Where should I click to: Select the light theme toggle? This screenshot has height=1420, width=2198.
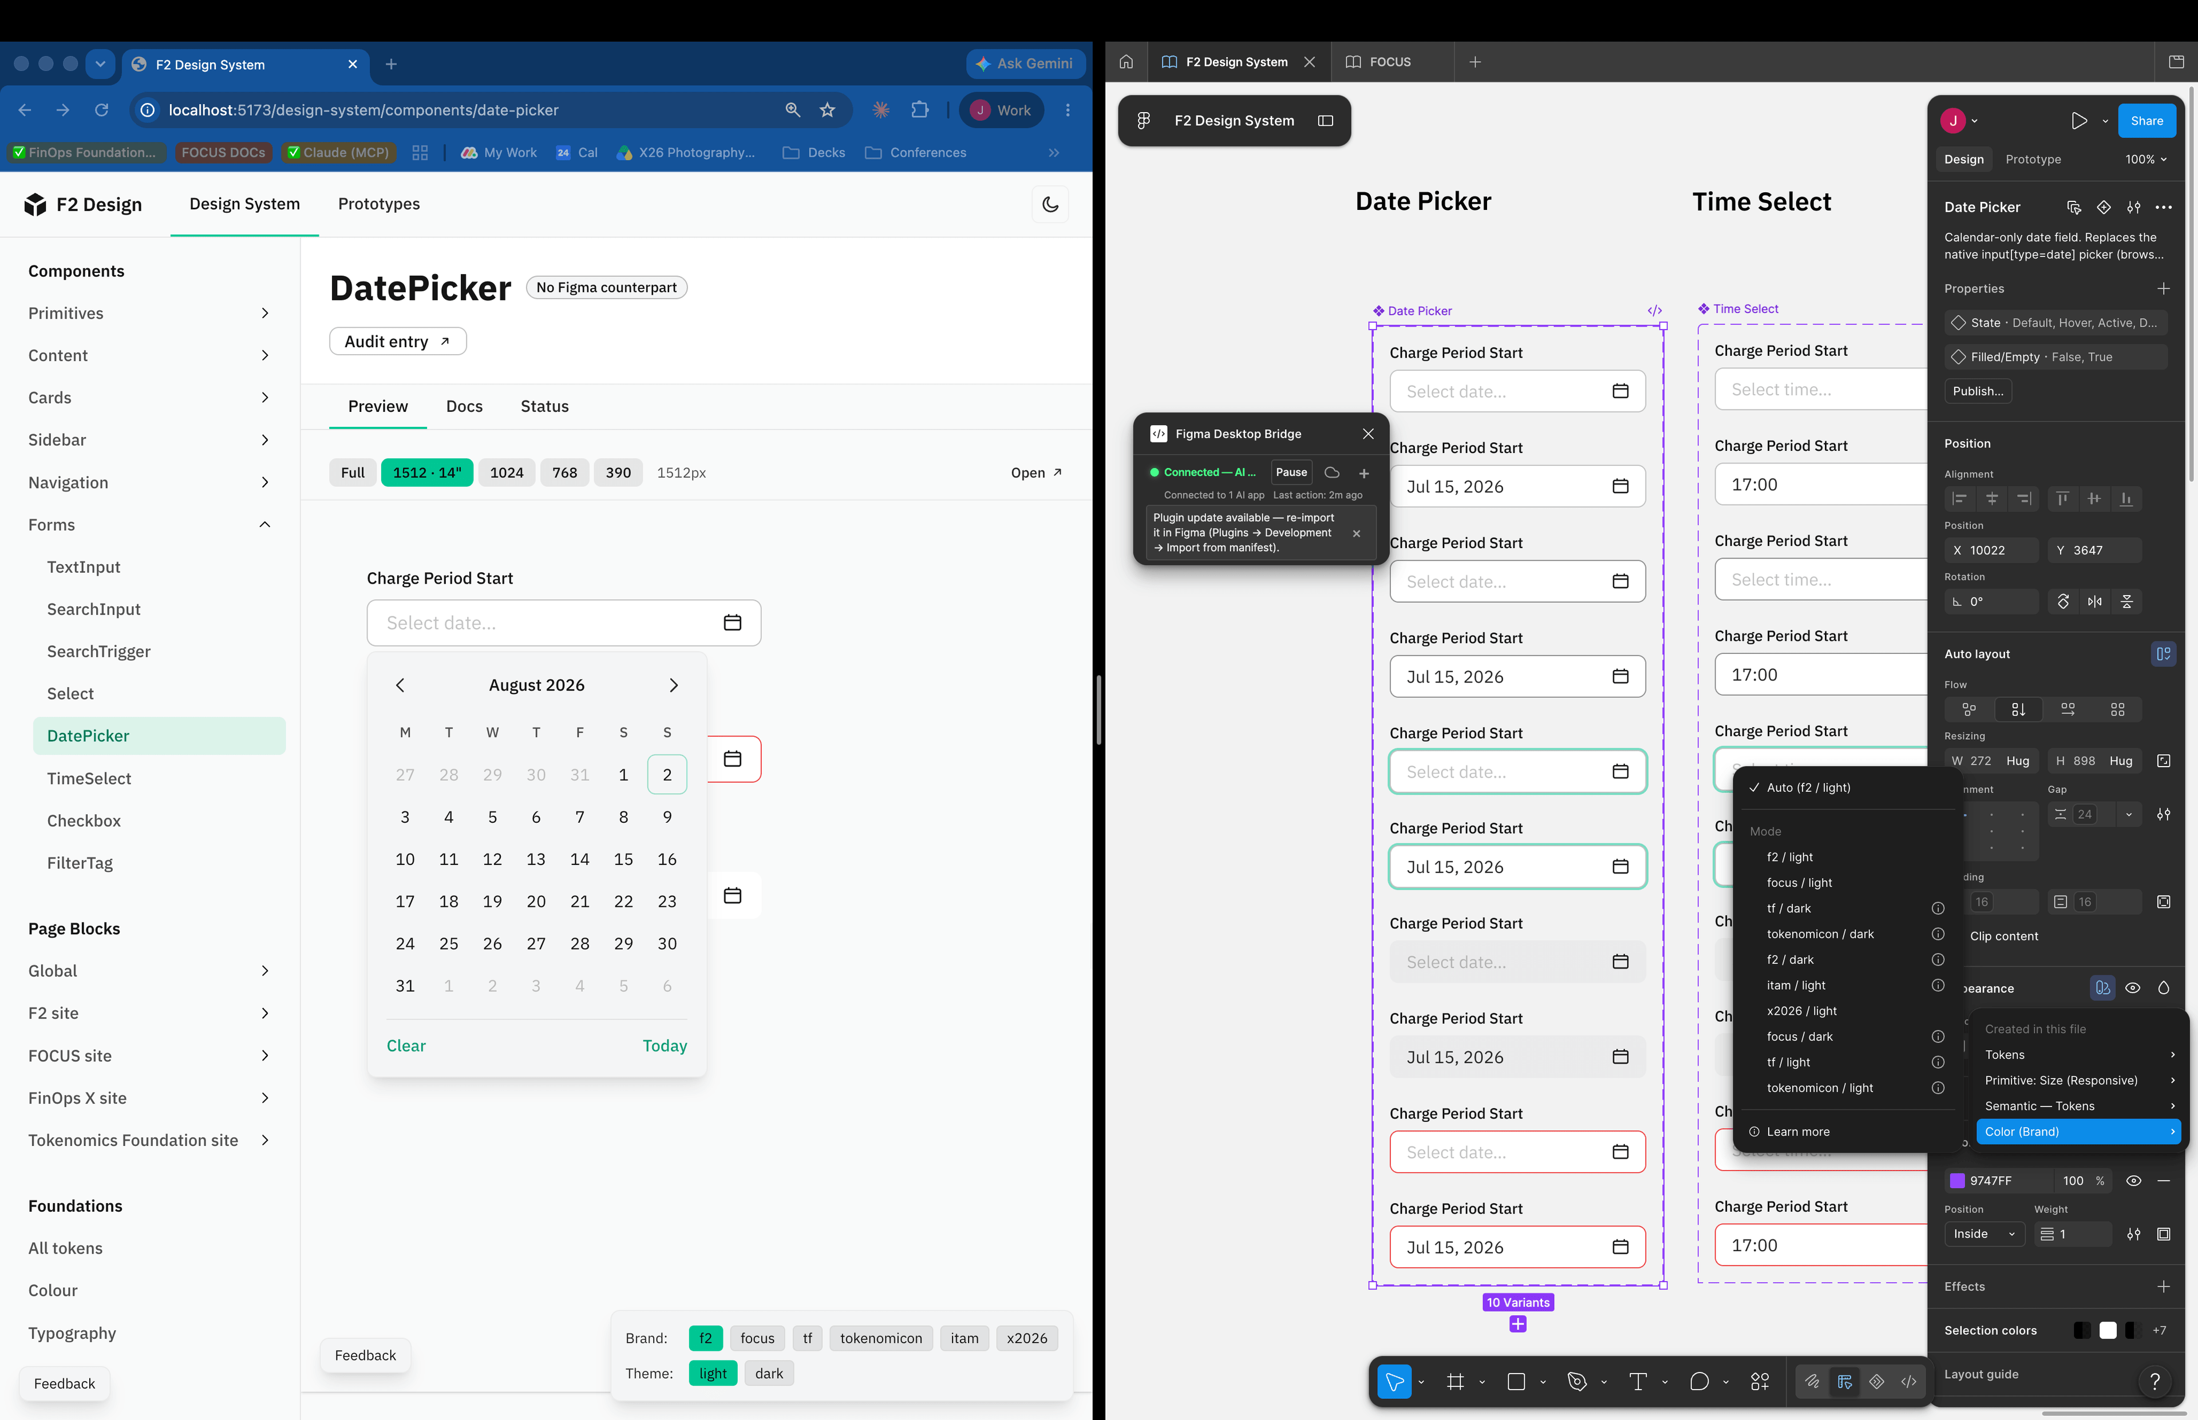pos(713,1373)
